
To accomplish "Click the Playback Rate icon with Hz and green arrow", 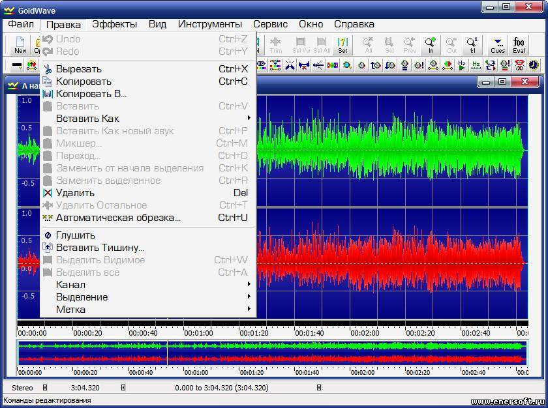I will [462, 65].
